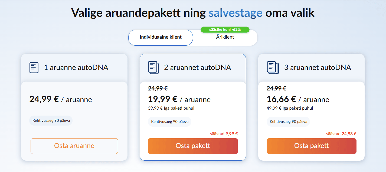Click the Kehtivusaeg 90 päeva chip in 1 aruanne card

[x=51, y=120]
